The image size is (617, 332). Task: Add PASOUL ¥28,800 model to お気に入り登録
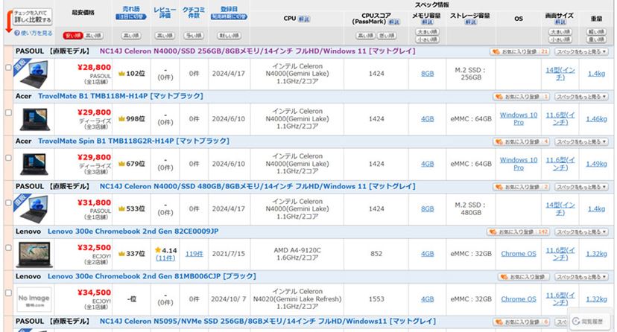519,51
